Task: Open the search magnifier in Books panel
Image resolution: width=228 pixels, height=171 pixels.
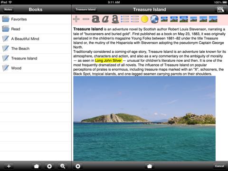Action: [x=63, y=166]
